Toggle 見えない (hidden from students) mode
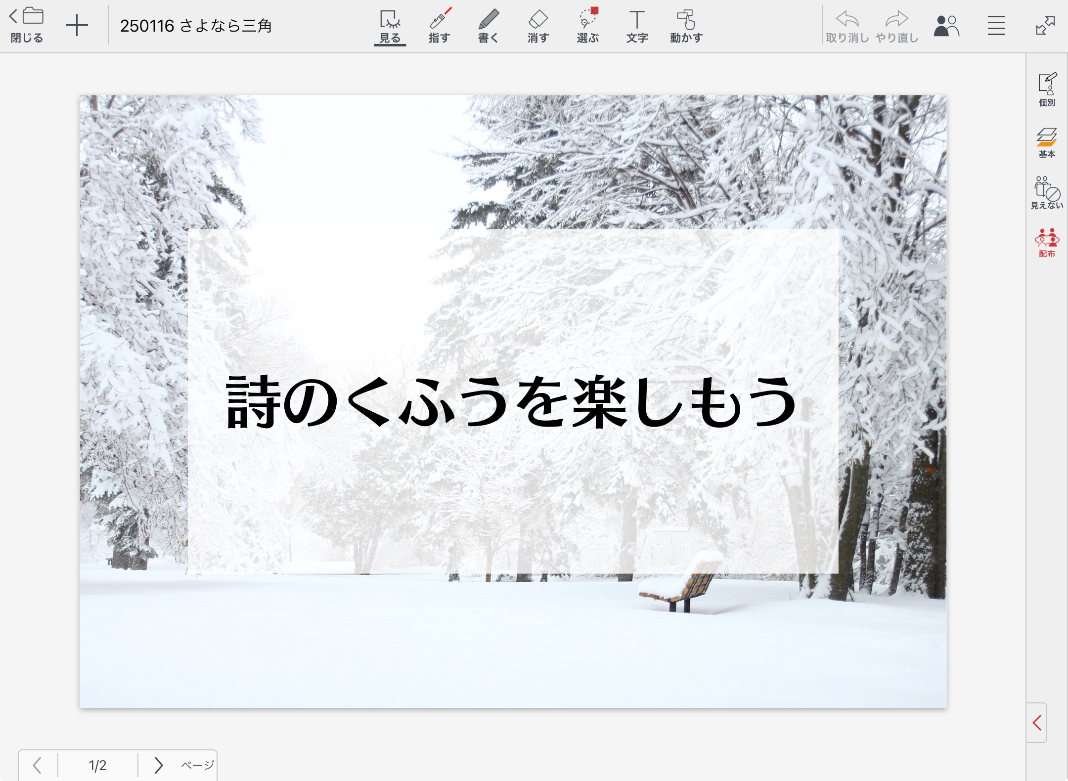 click(1047, 193)
